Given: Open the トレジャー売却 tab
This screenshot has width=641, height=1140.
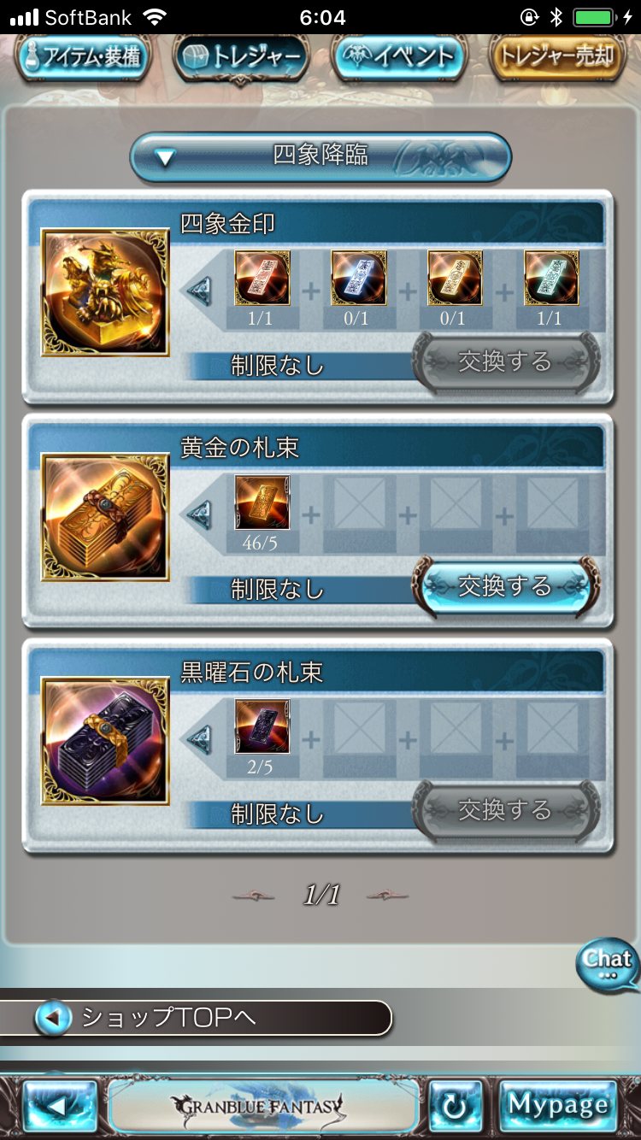Looking at the screenshot, I should click(x=556, y=57).
